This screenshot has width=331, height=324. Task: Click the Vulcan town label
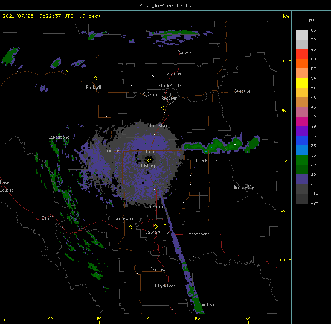(209, 305)
